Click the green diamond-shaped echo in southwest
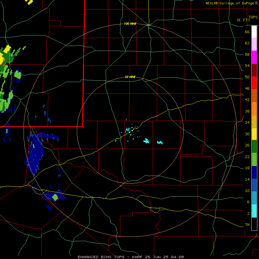This screenshot has width=259, height=259. coord(55,197)
